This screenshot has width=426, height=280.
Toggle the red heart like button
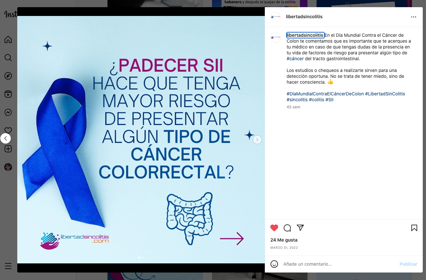click(274, 228)
